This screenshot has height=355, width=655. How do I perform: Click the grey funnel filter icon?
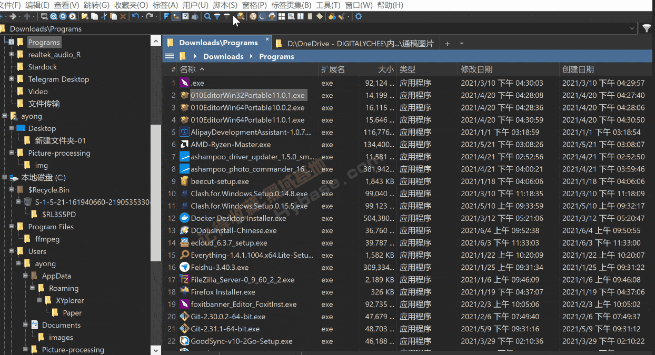[x=226, y=16]
